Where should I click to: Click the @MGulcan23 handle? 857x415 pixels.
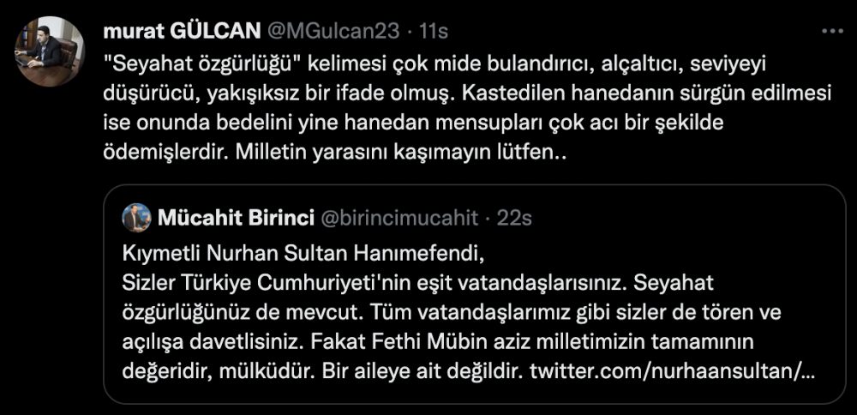335,31
